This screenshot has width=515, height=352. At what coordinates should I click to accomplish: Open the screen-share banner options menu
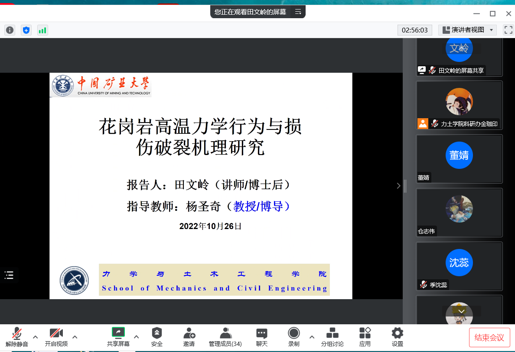298,12
